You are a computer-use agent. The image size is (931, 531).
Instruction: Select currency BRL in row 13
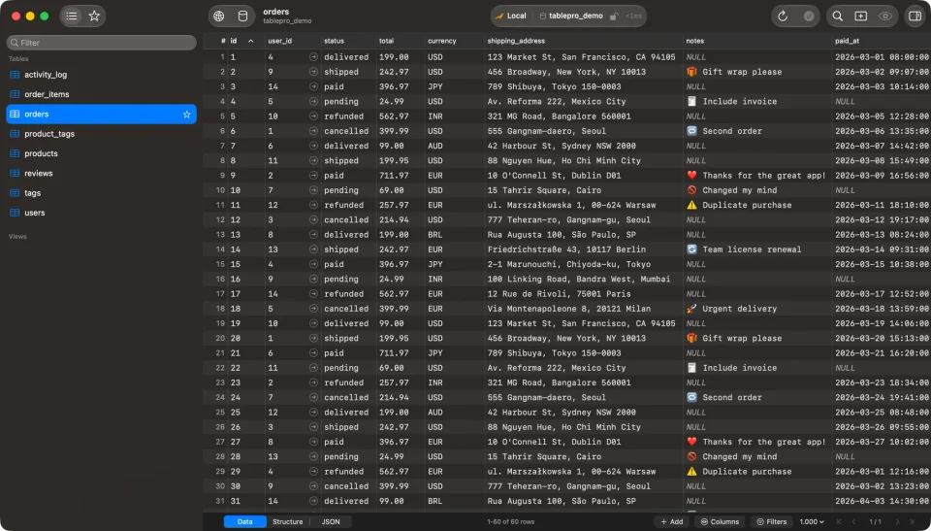454,235
